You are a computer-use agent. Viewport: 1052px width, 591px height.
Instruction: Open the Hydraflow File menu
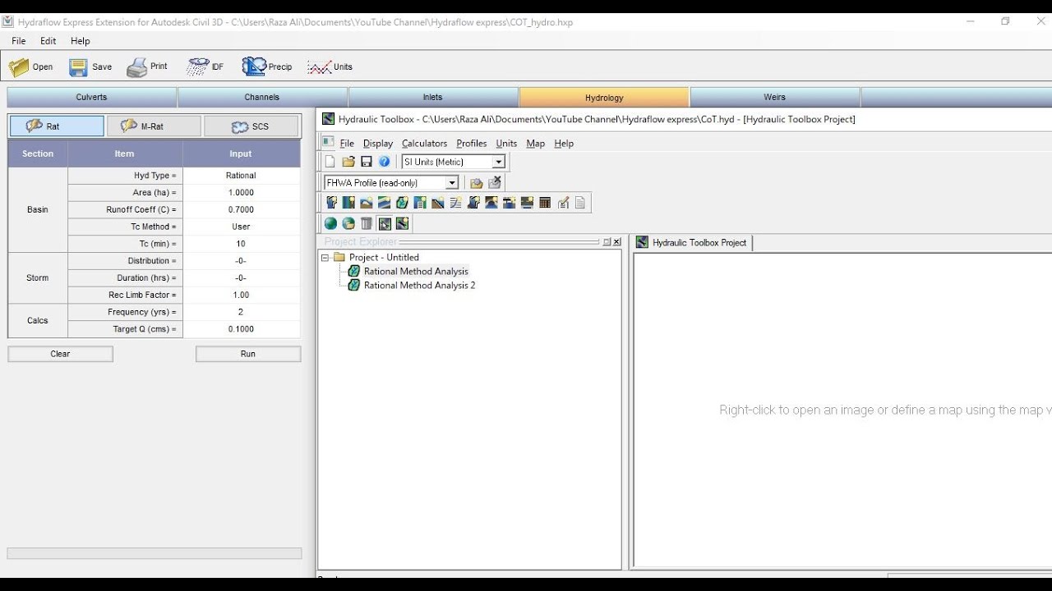click(x=19, y=41)
